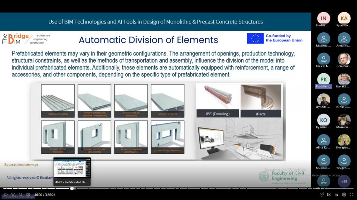The width and height of the screenshot is (357, 200).
Task: Select the KO participant avatar
Action: coord(324,120)
